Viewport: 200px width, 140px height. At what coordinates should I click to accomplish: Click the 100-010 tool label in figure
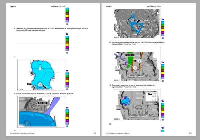click(130, 55)
